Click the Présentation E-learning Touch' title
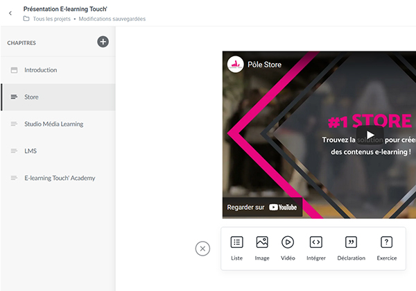This screenshot has height=291, width=416. coord(69,8)
